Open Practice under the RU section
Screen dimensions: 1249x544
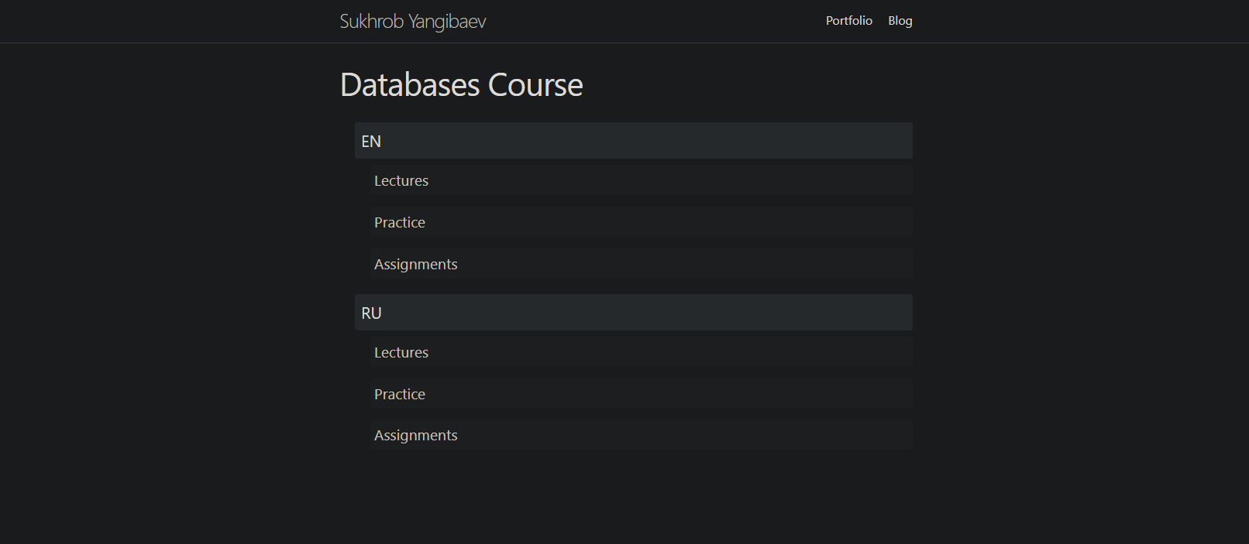click(641, 394)
